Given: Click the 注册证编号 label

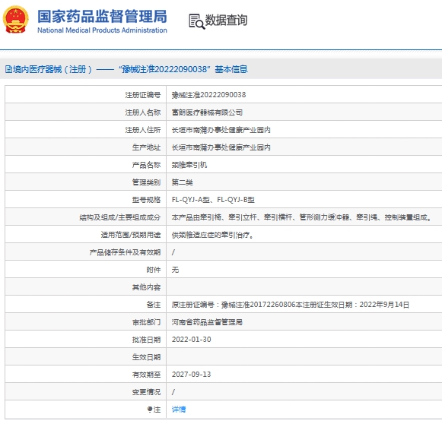Looking at the screenshot, I should point(143,95).
